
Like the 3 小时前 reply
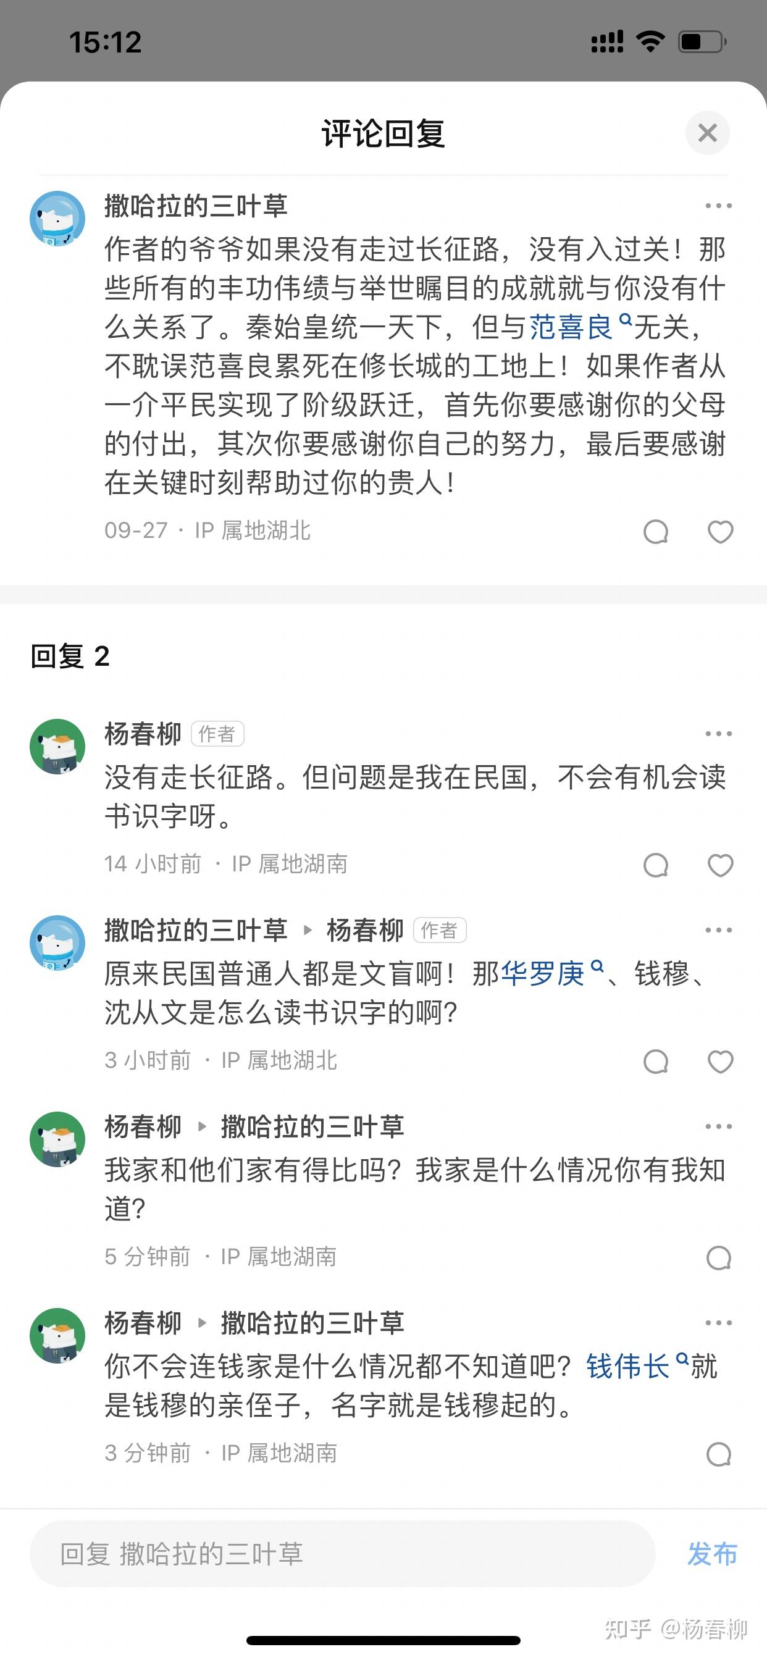click(720, 1062)
